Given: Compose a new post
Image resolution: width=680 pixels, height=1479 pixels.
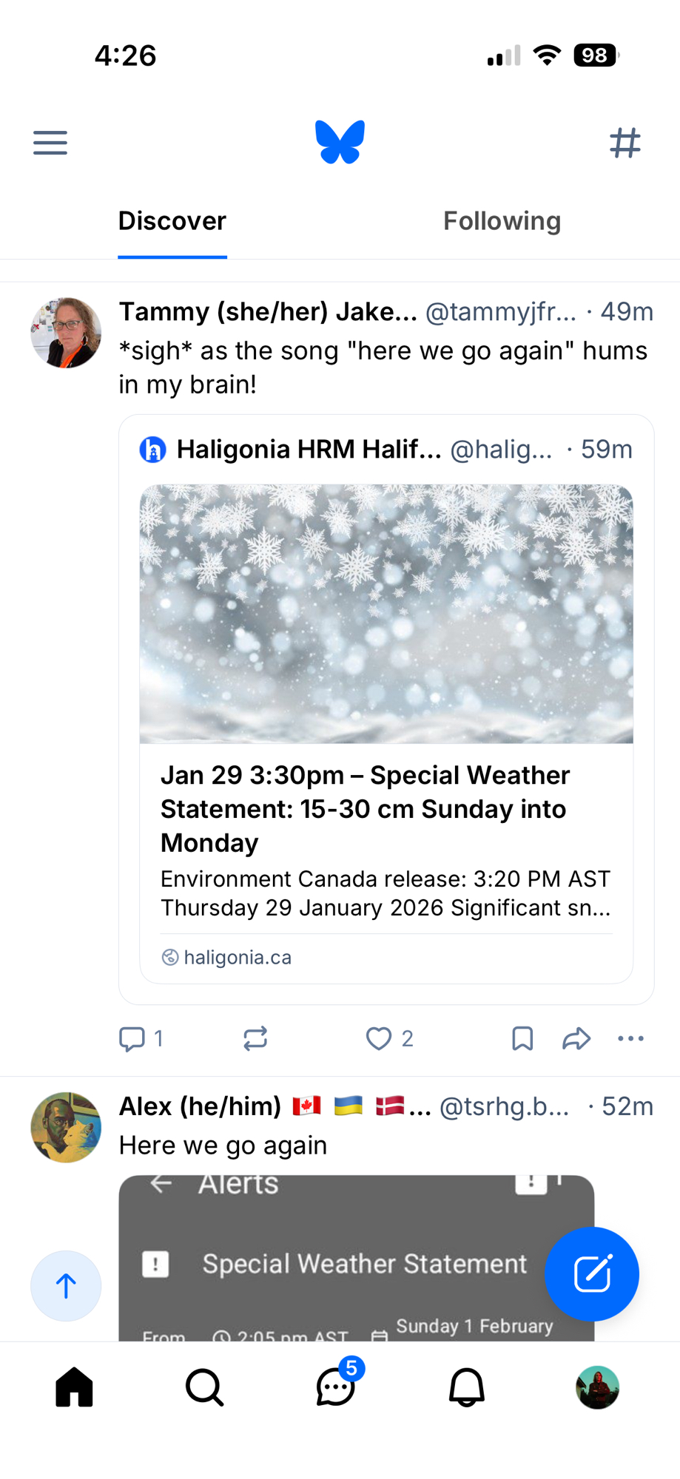Looking at the screenshot, I should (x=591, y=1273).
